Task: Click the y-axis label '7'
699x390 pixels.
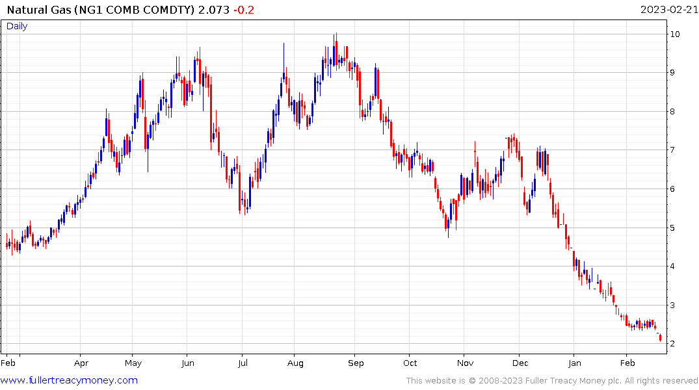Action: 672,149
